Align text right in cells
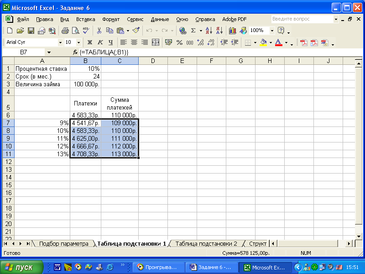Viewport: 365px width, 274px height. click(x=145, y=42)
